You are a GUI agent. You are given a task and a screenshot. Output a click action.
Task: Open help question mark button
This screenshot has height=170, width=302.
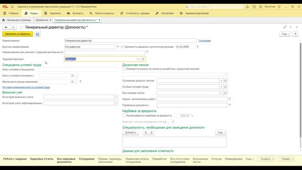[x=295, y=34]
